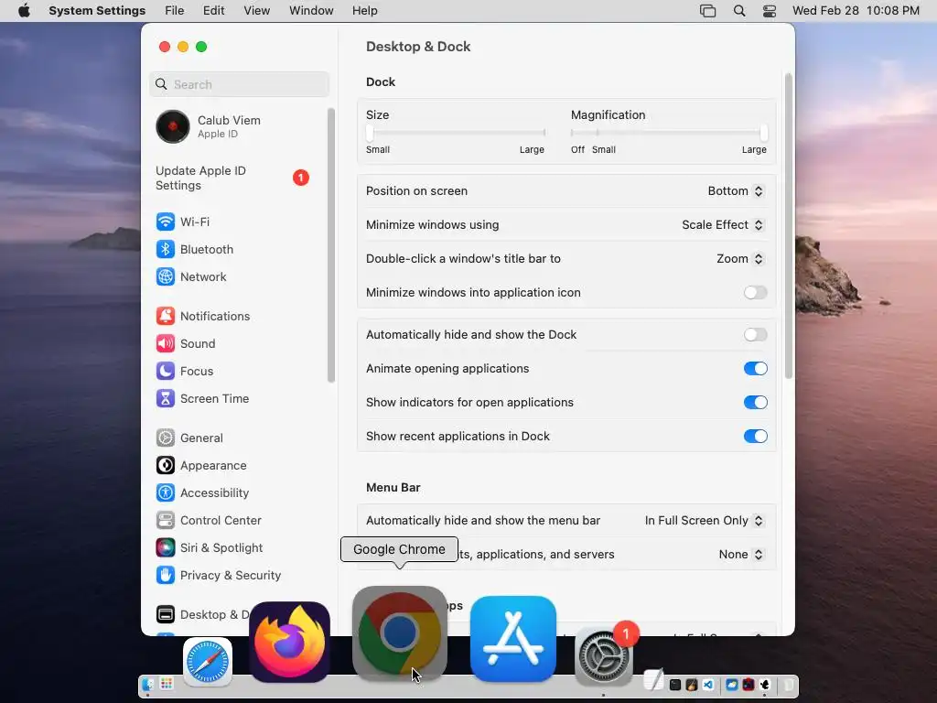Viewport: 937px width, 703px height.
Task: Open Notifications settings pane
Action: (x=203, y=316)
